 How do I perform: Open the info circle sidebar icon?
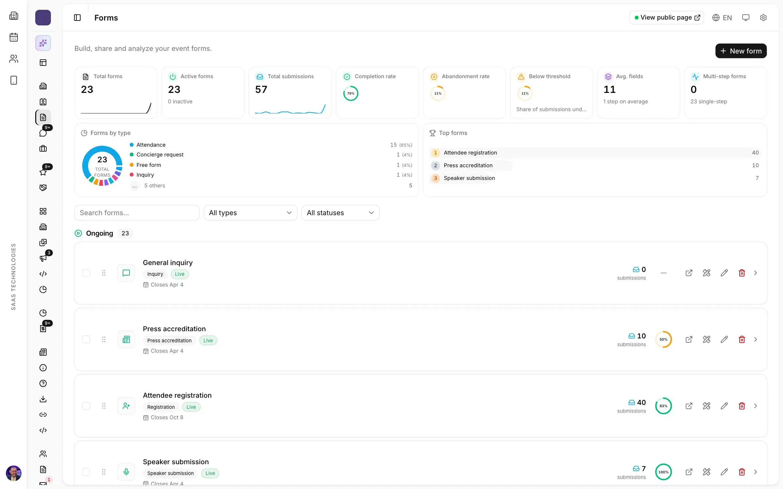[43, 368]
